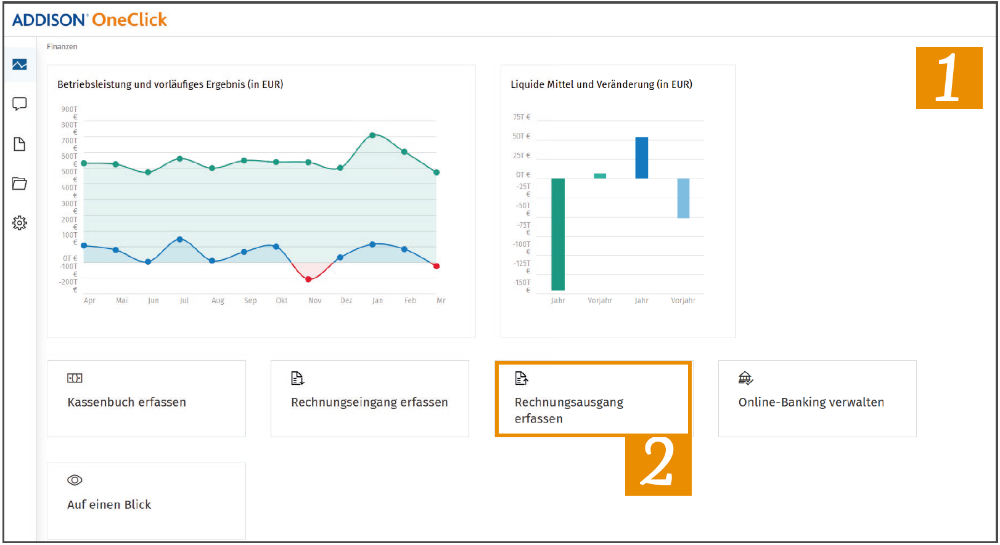Open Rechnungseingang erfassen tile

coord(370,399)
